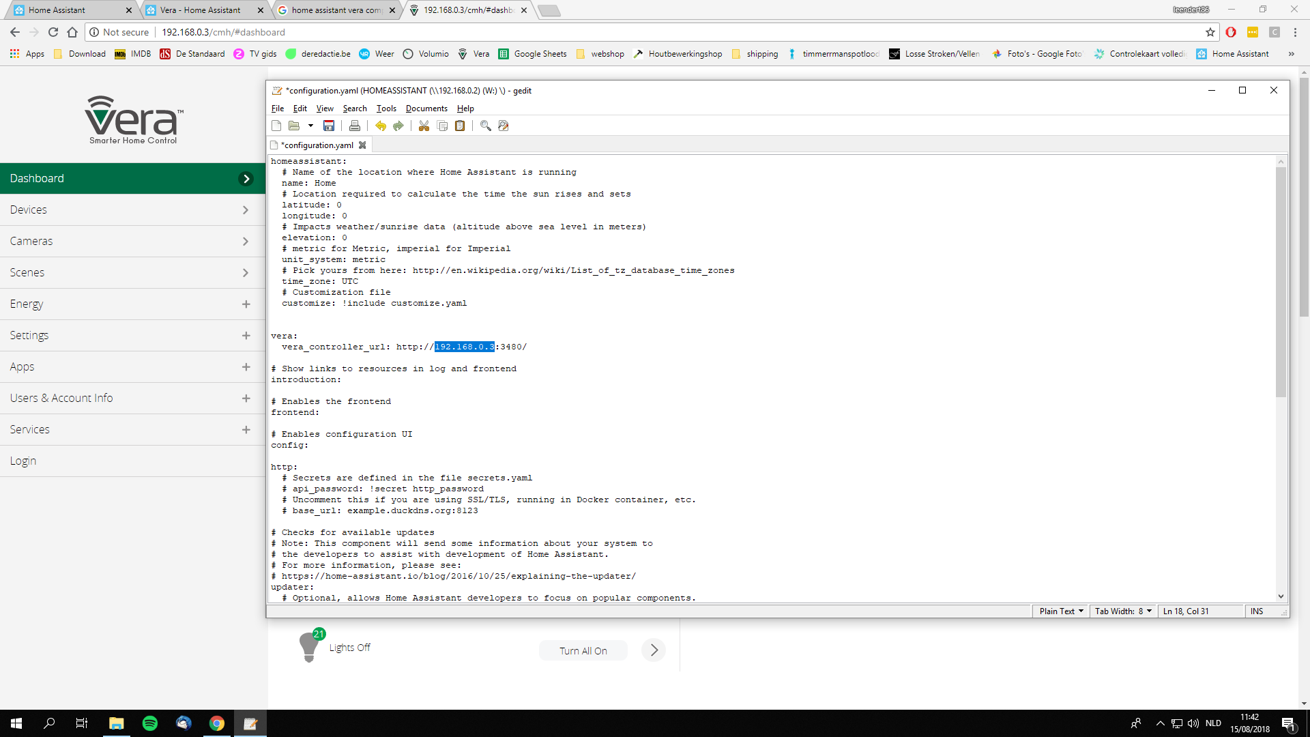Close the configuration.yaml document tab
The height and width of the screenshot is (737, 1310).
[x=362, y=145]
